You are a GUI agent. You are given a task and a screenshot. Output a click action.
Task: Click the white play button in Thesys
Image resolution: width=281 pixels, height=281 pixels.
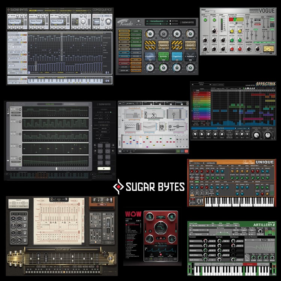104,169
